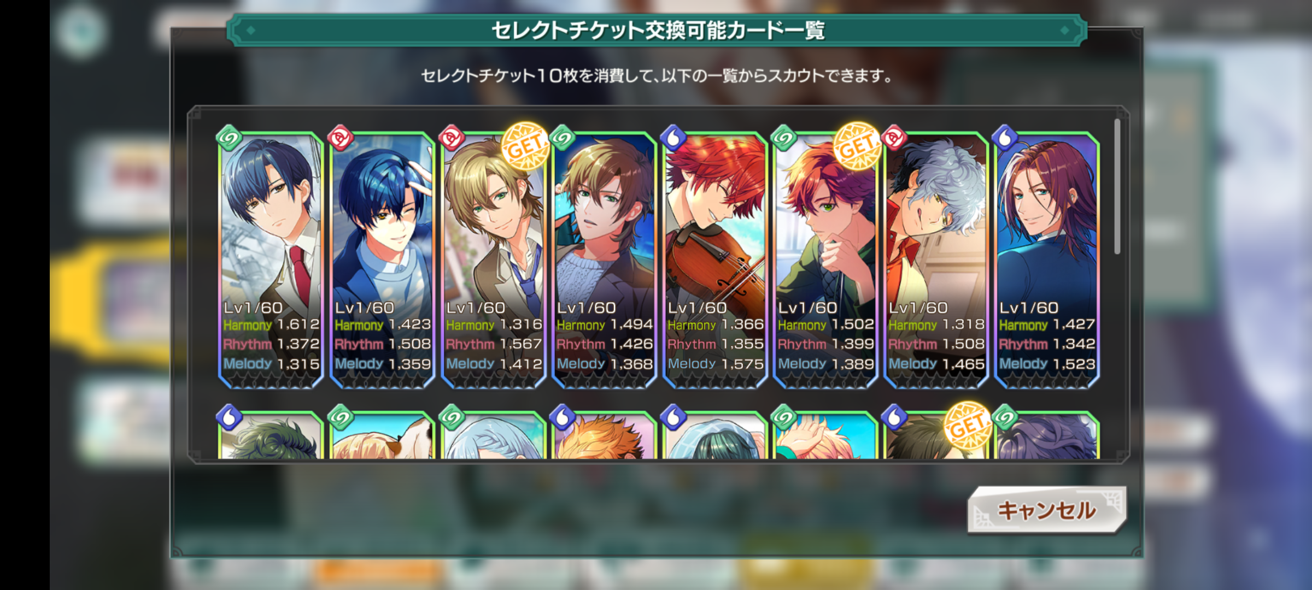Click GET badge on second-row dark-haired card
The height and width of the screenshot is (590, 1312).
pos(968,426)
